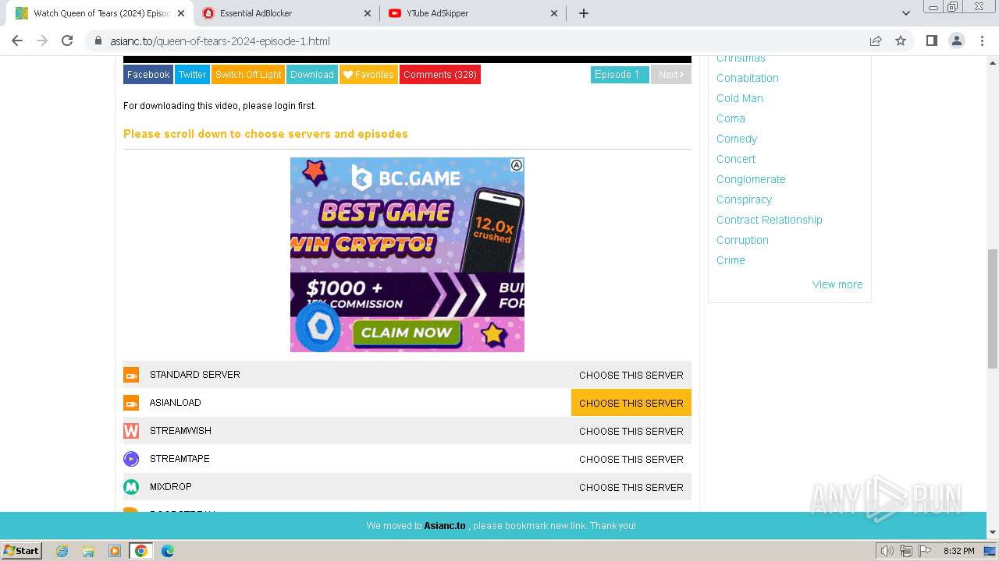Open Microsoft Edge from the taskbar

(168, 551)
